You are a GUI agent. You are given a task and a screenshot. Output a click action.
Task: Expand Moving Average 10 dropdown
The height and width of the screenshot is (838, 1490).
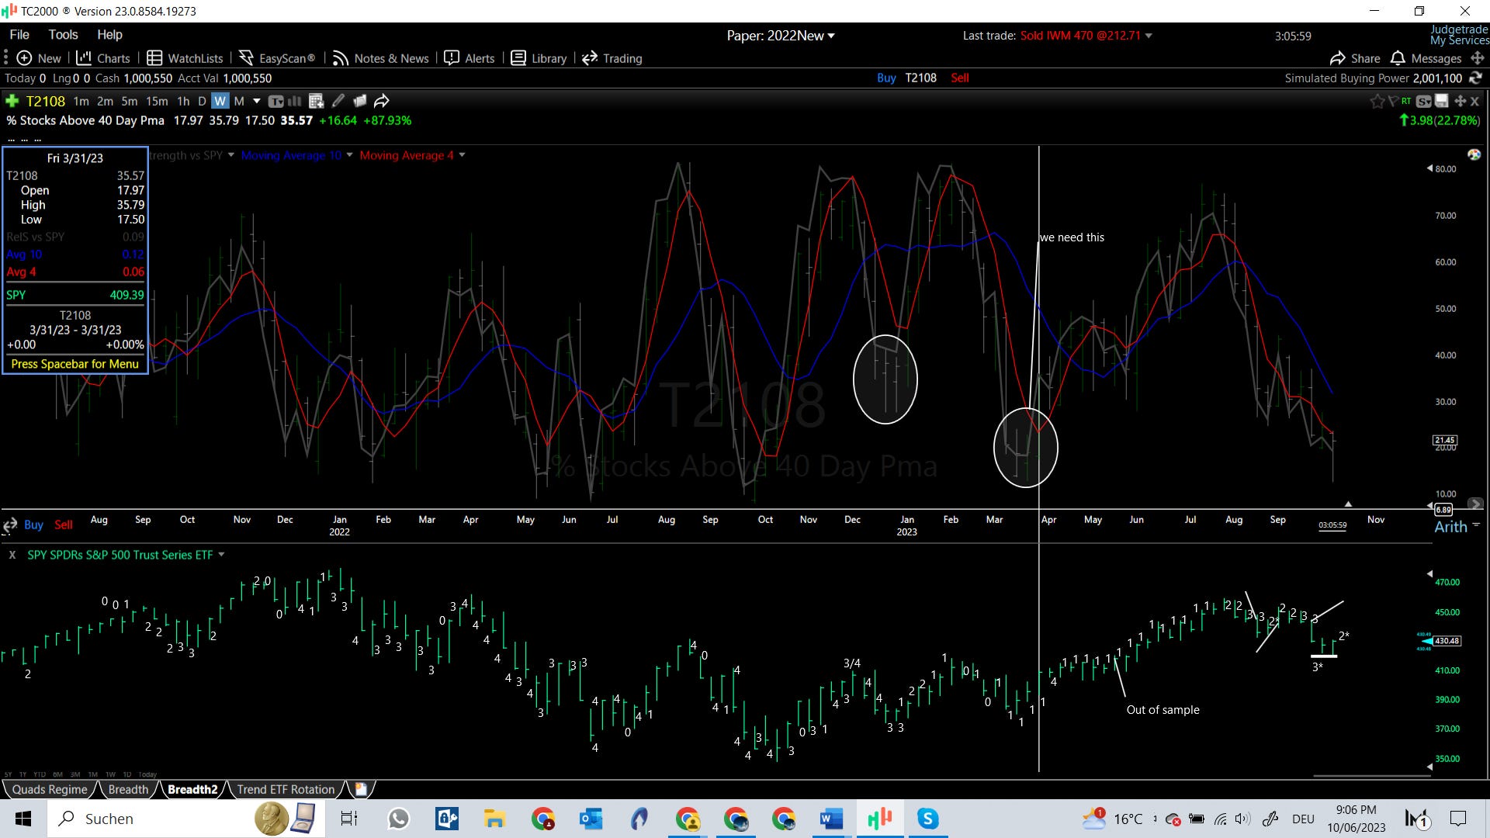pos(349,155)
